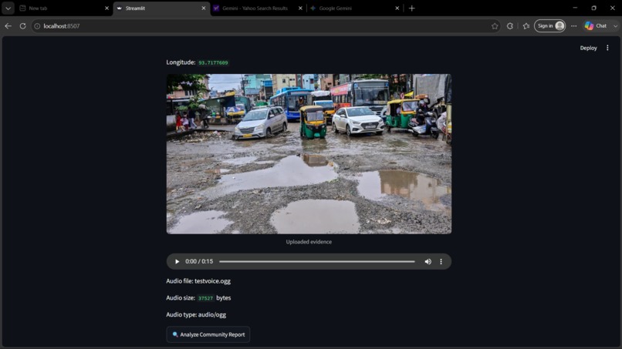Click the uploaded evidence flooded road image
Viewport: 622px width, 349px height.
309,154
